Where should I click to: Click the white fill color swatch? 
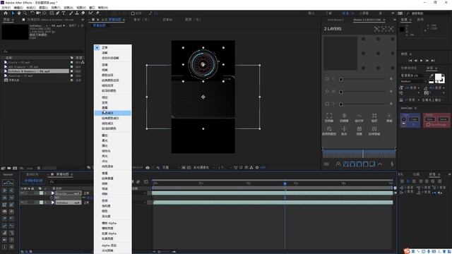[438, 77]
